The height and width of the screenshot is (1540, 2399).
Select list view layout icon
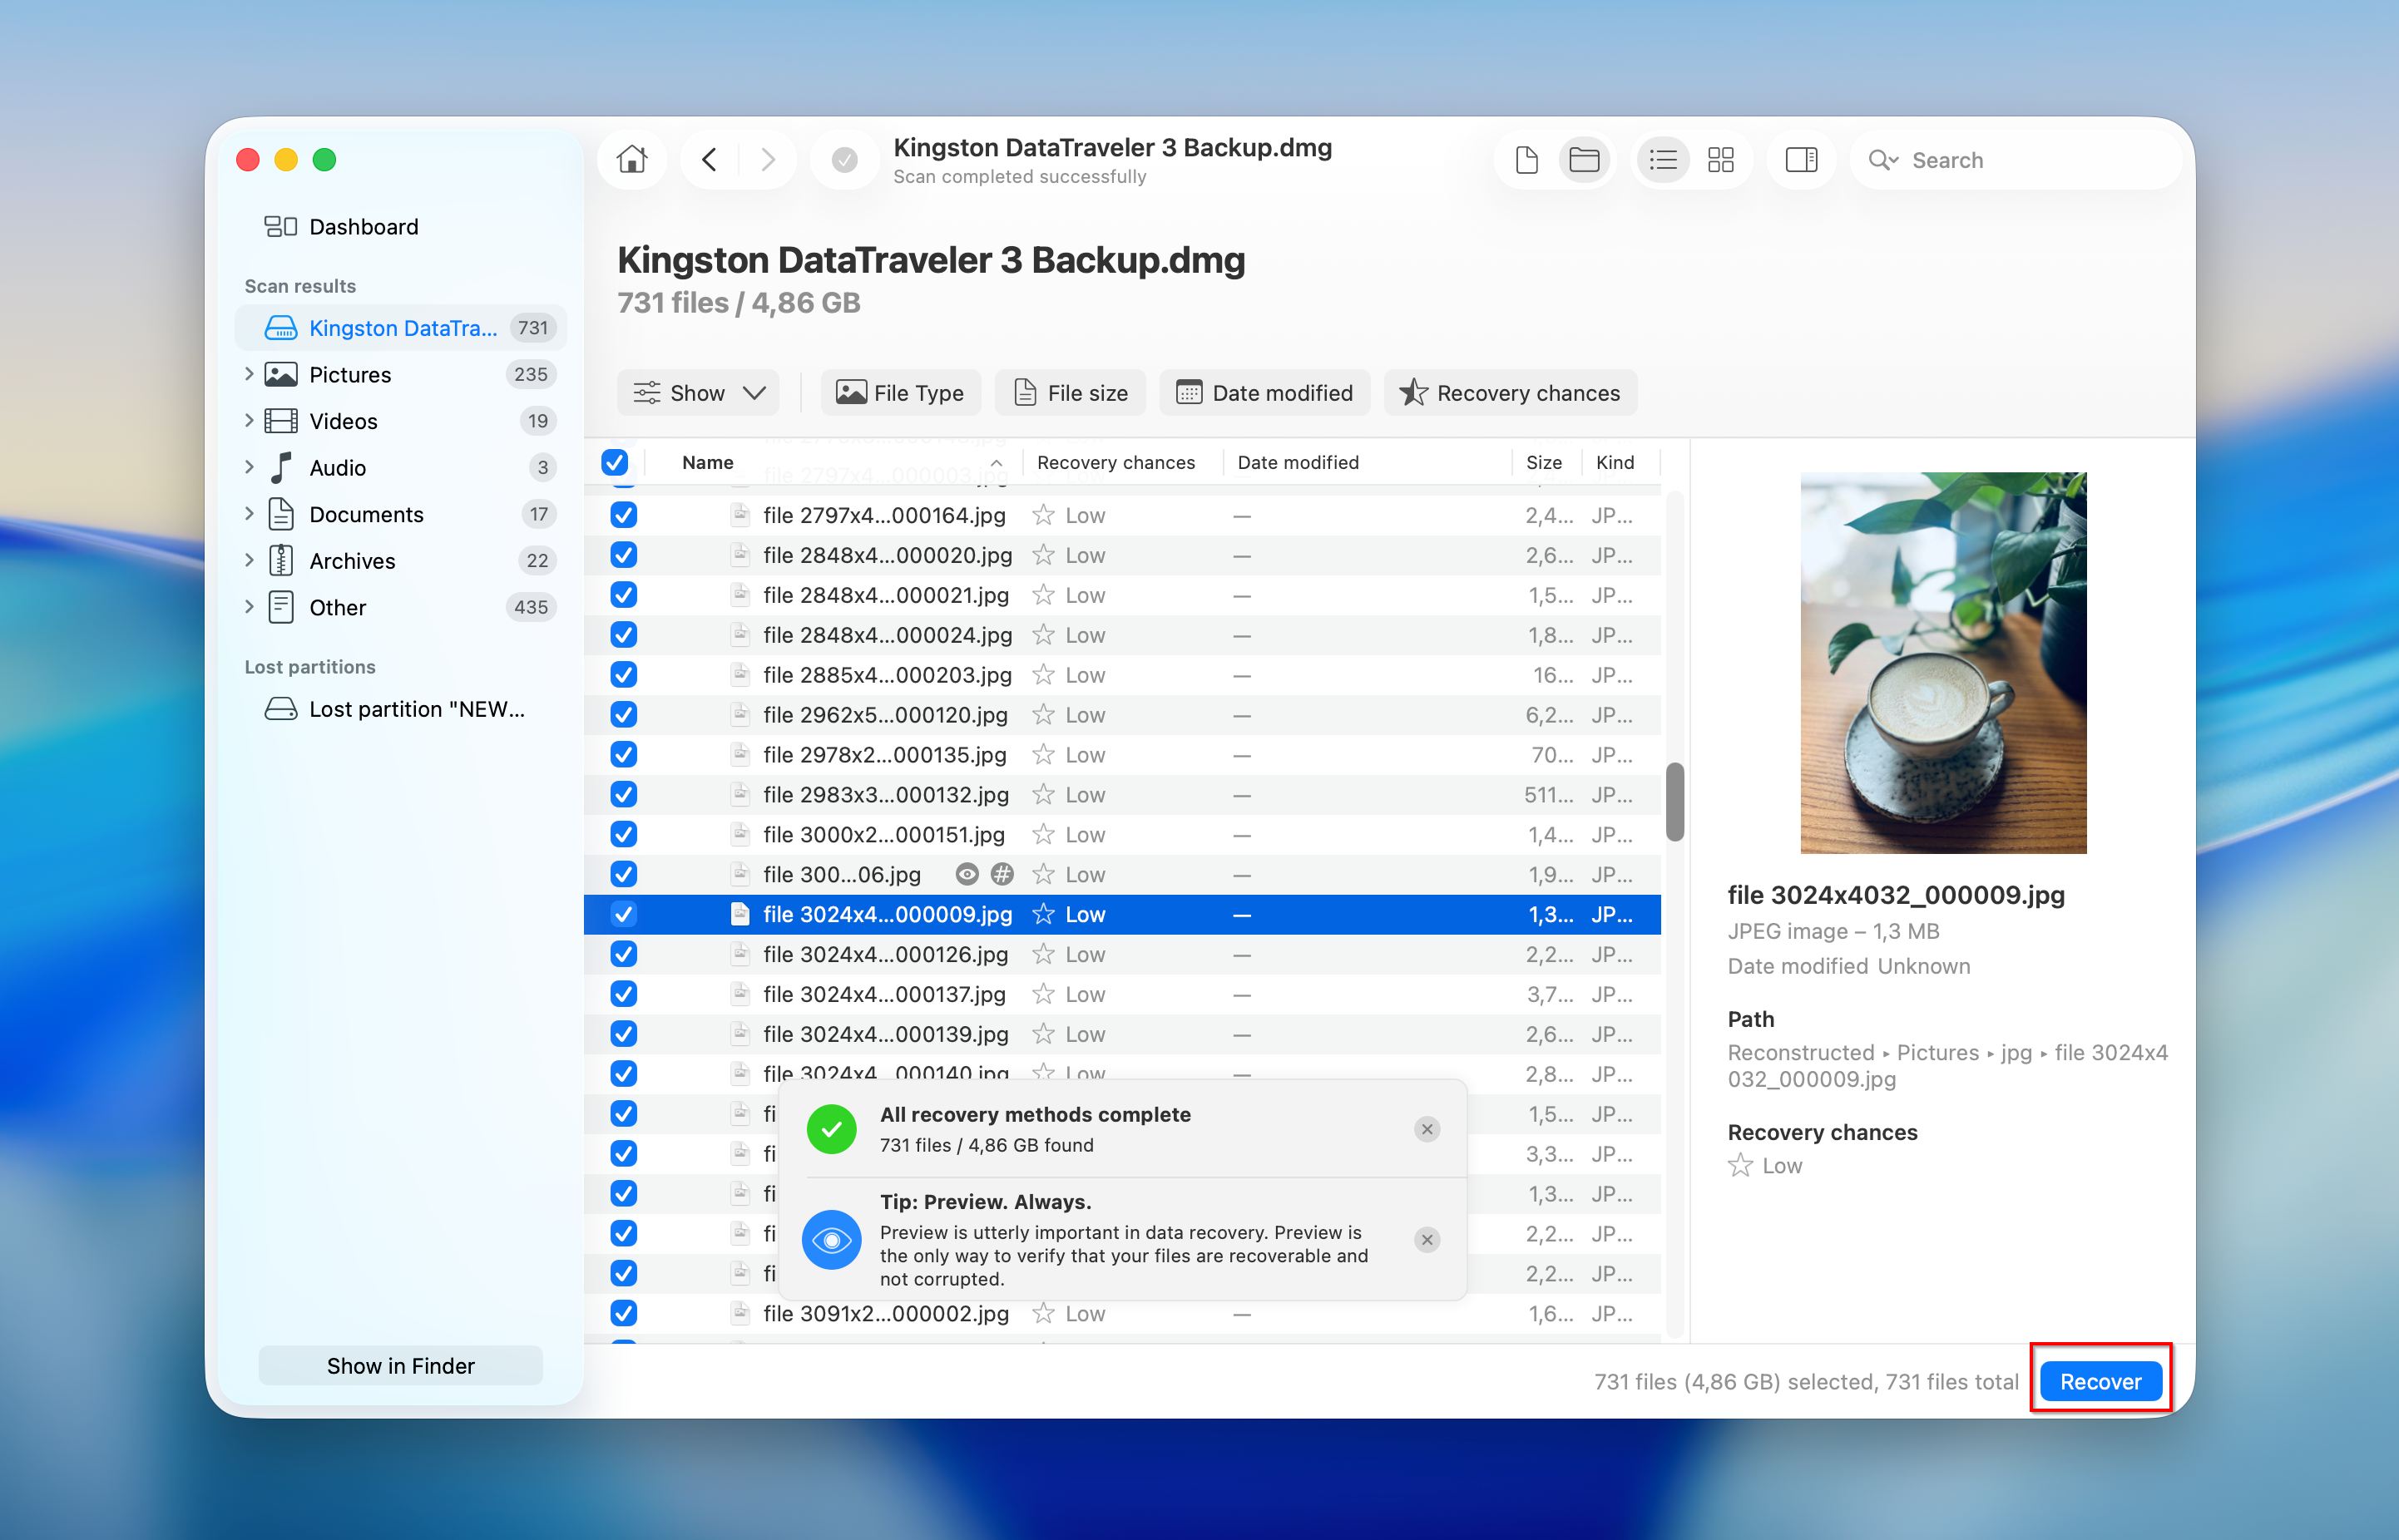(1663, 160)
